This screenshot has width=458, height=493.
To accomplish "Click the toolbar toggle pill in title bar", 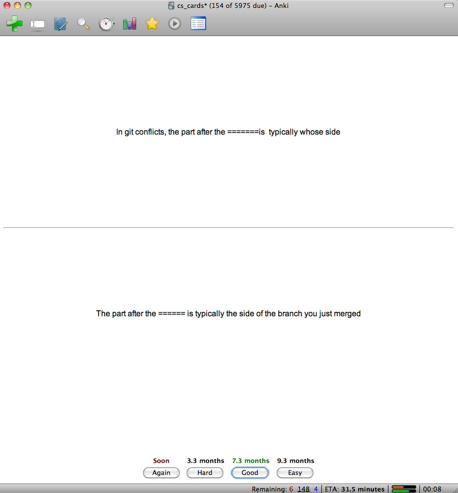I will (x=448, y=6).
